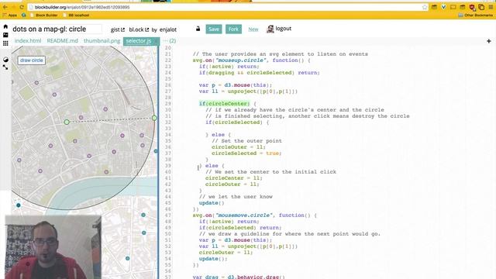
Task: Click 'var p = d3.mouse(this);' on line 26
Action: (236, 85)
